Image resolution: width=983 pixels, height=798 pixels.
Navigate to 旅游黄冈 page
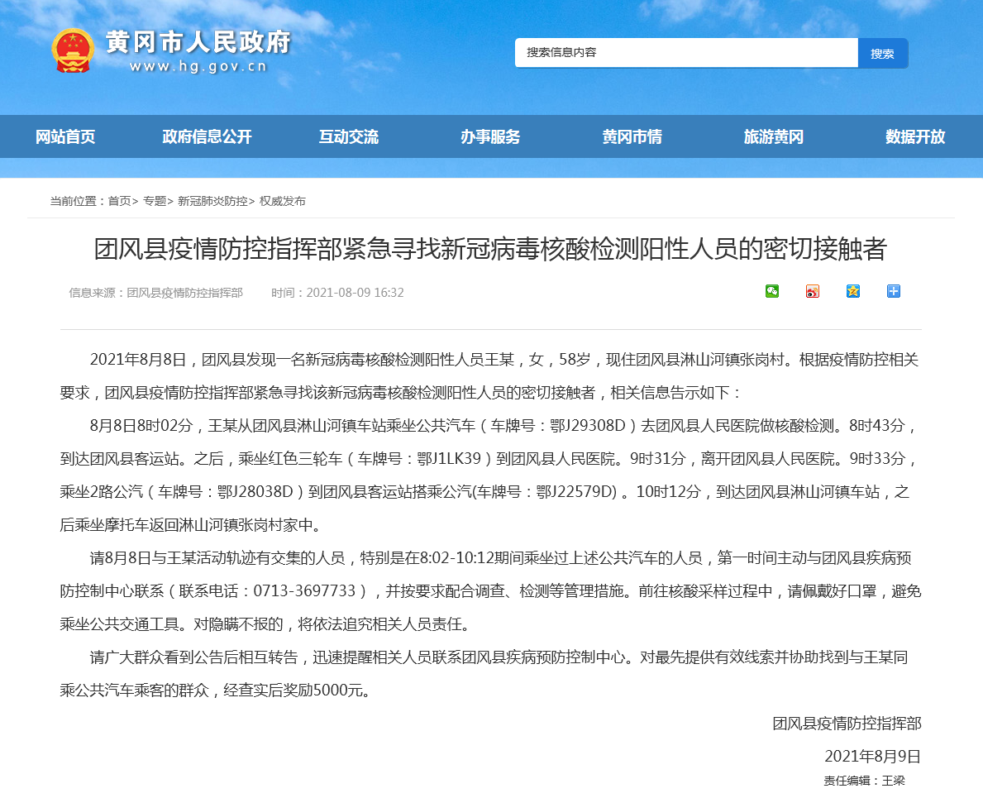pyautogui.click(x=773, y=137)
